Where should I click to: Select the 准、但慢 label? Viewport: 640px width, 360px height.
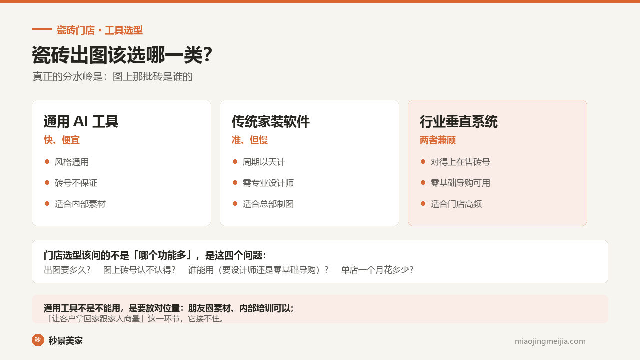(250, 140)
